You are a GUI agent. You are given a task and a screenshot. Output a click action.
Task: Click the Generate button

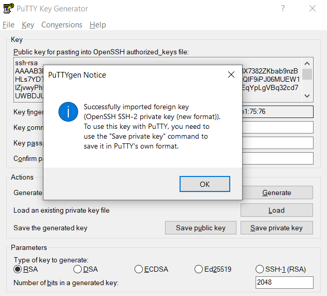click(x=276, y=193)
